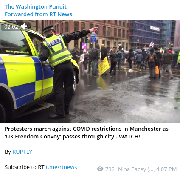Open the Forwarded from RT News source
This screenshot has height=175, width=180.
[x=38, y=14]
